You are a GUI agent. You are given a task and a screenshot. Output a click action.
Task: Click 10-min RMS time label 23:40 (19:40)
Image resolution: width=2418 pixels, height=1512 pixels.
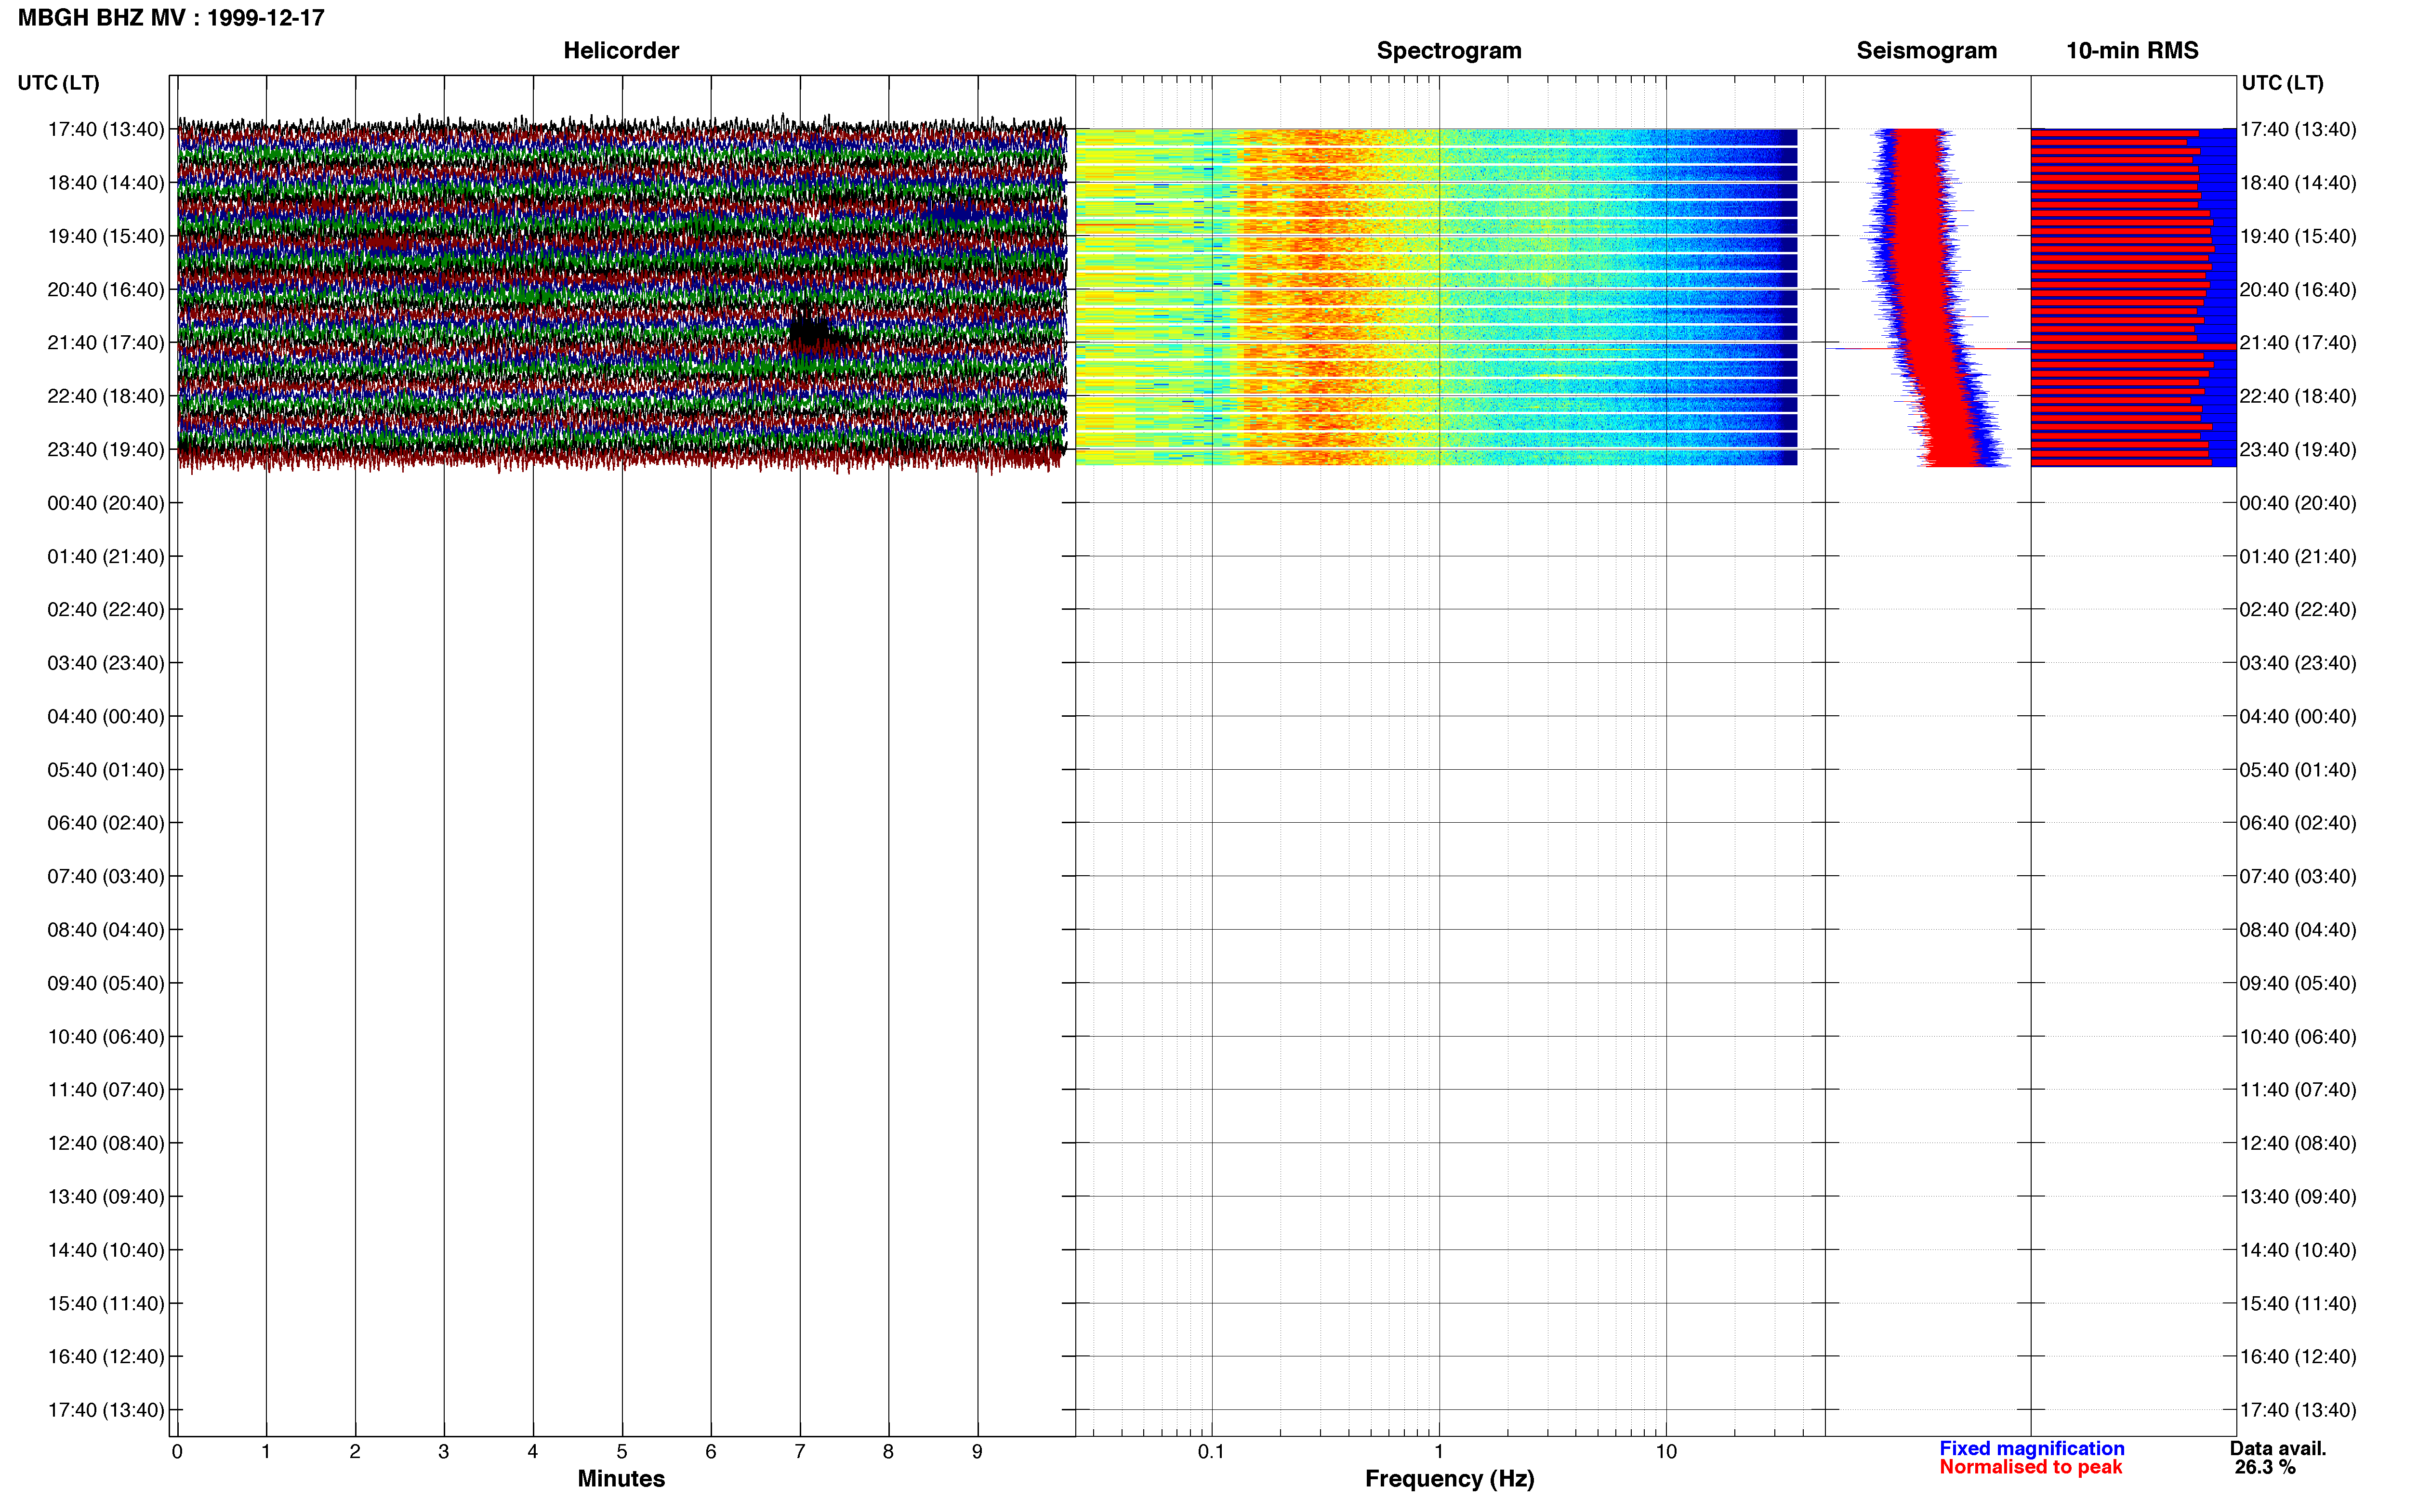tap(2298, 450)
